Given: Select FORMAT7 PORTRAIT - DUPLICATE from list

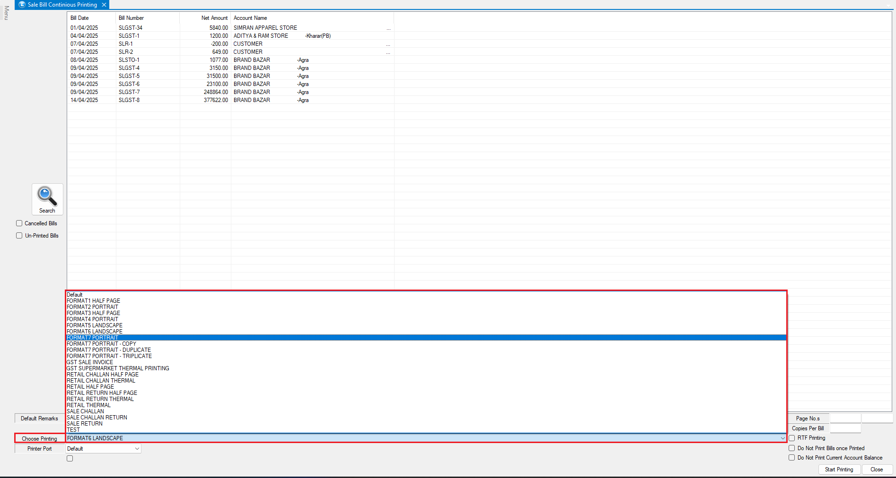Looking at the screenshot, I should coord(109,350).
